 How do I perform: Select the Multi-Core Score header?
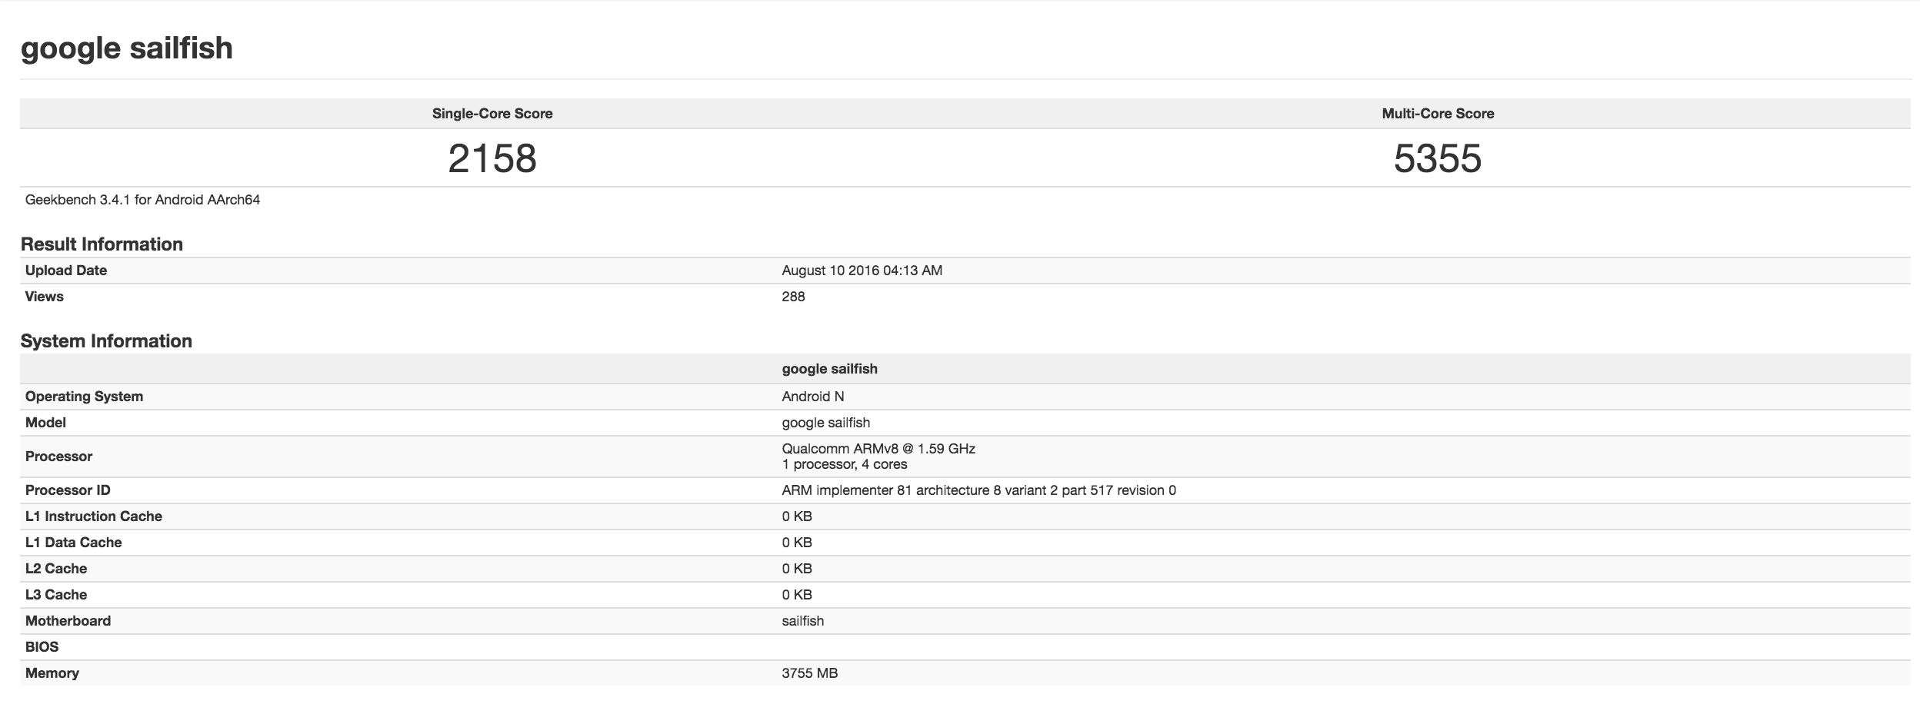(1438, 114)
